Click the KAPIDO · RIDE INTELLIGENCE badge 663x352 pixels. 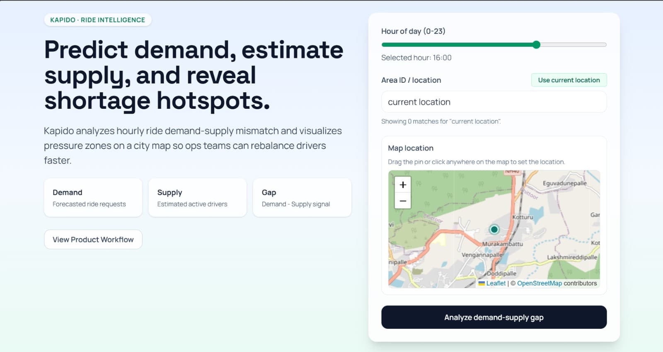tap(98, 20)
